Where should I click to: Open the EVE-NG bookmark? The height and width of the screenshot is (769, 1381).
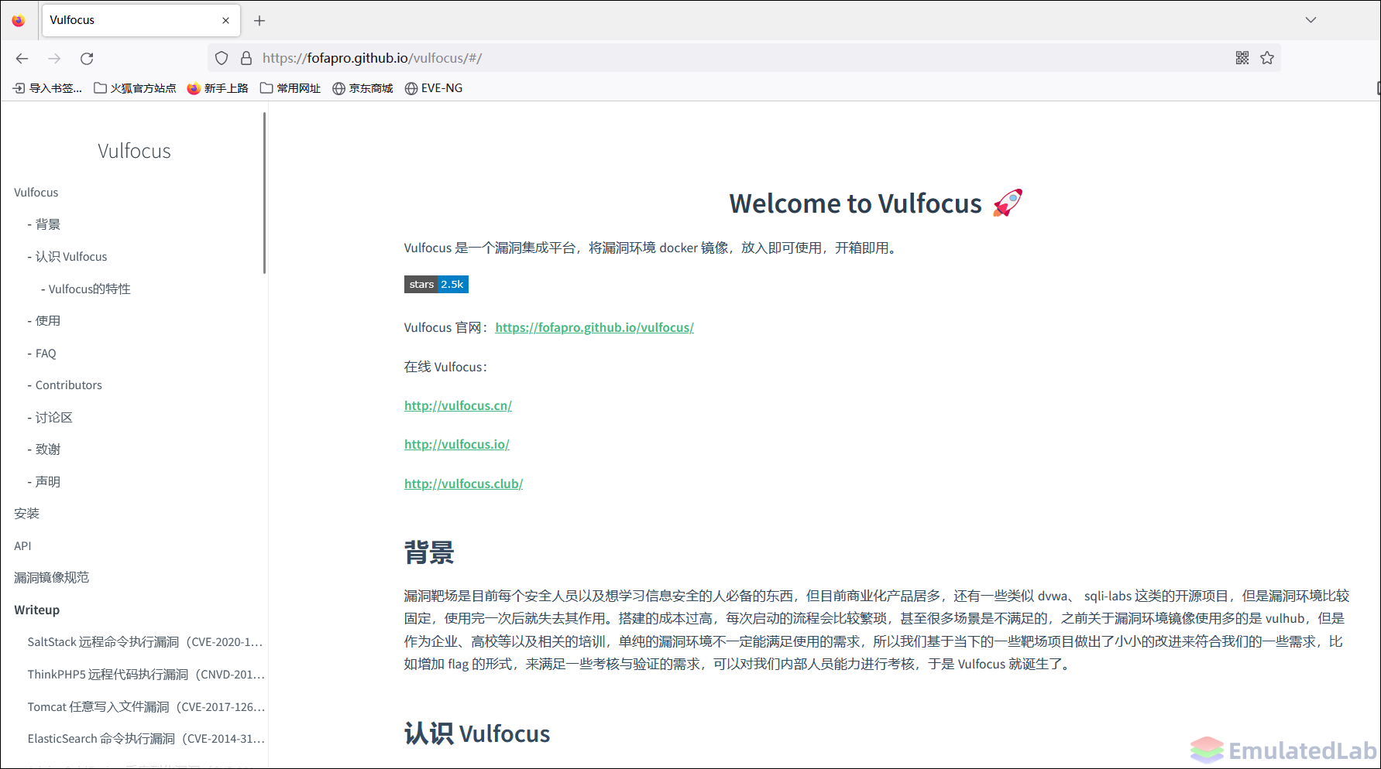pyautogui.click(x=434, y=88)
